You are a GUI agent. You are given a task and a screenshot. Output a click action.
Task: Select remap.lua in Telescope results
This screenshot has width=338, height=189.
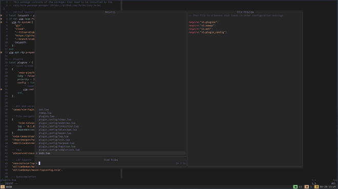click(45, 113)
